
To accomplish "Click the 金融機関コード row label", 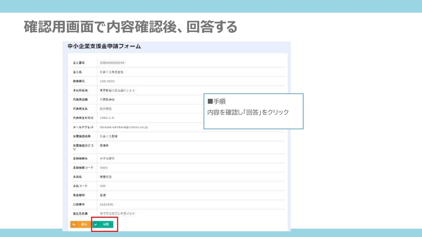I will (83, 168).
